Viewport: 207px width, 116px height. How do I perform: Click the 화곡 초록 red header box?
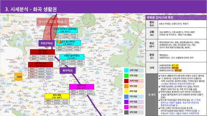[42, 52]
